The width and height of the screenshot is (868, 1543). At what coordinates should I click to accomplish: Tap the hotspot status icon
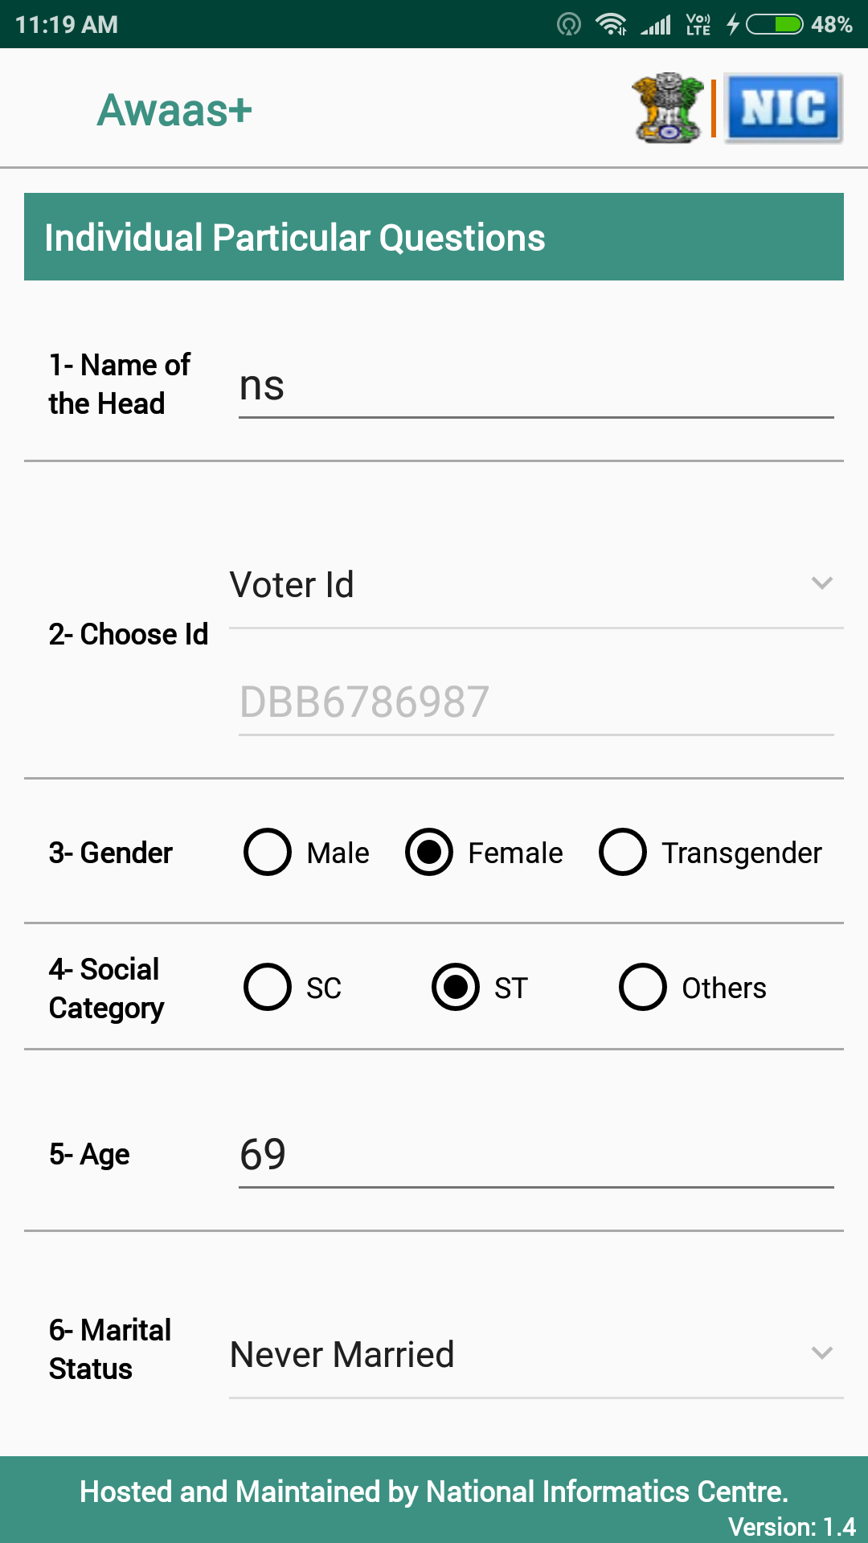click(569, 24)
